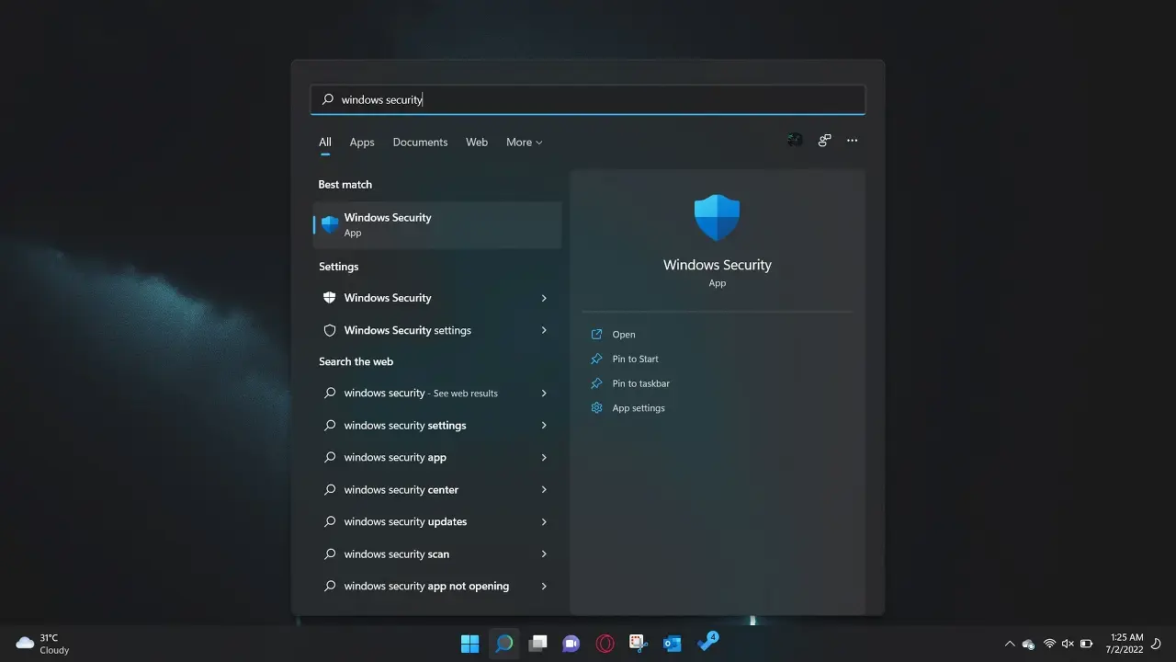Expand the arrow for windows security app not opening
Screen dimensions: 1176x662
point(544,587)
